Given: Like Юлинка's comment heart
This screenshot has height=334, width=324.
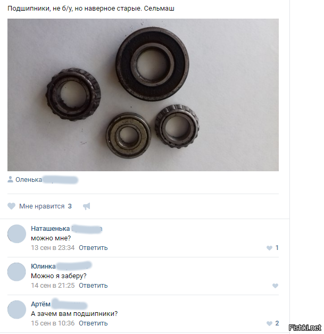Looking at the screenshot, I should (x=275, y=286).
